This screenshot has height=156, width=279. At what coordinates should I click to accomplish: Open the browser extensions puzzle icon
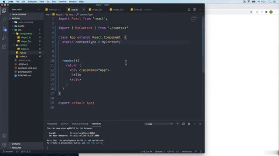(266, 12)
